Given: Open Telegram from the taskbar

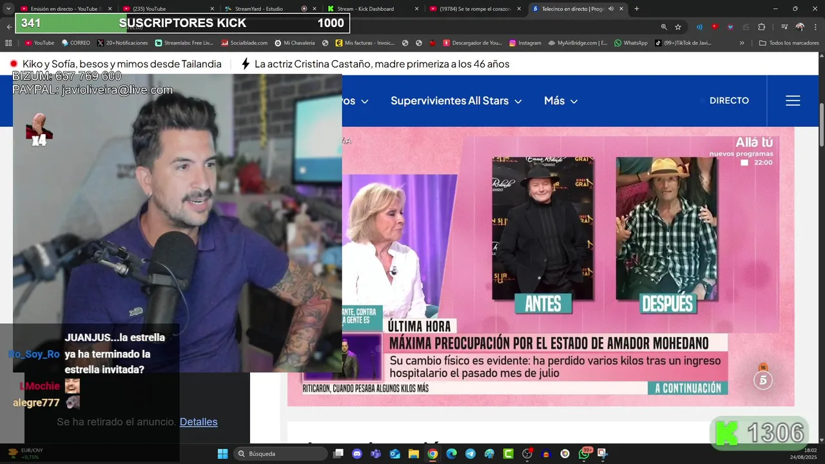Looking at the screenshot, I should [x=470, y=454].
